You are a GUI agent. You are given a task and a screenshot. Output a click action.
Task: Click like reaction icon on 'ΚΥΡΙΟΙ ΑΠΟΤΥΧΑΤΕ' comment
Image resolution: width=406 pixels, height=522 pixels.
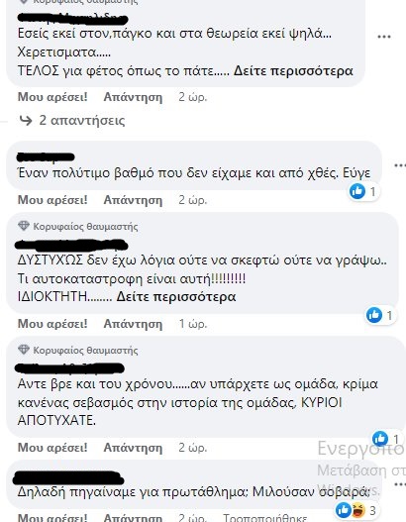(380, 439)
